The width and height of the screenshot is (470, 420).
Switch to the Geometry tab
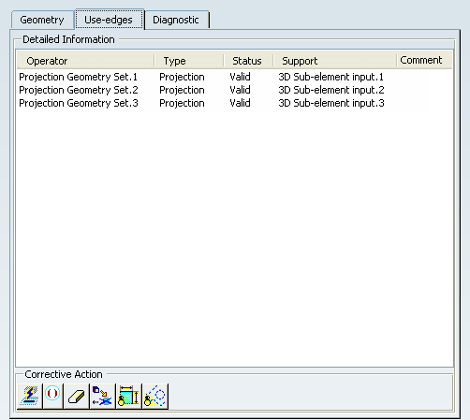(42, 20)
